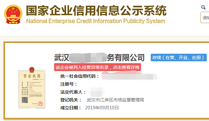Click the blurred legal representative name
The height and width of the screenshot is (121, 209).
(98, 92)
